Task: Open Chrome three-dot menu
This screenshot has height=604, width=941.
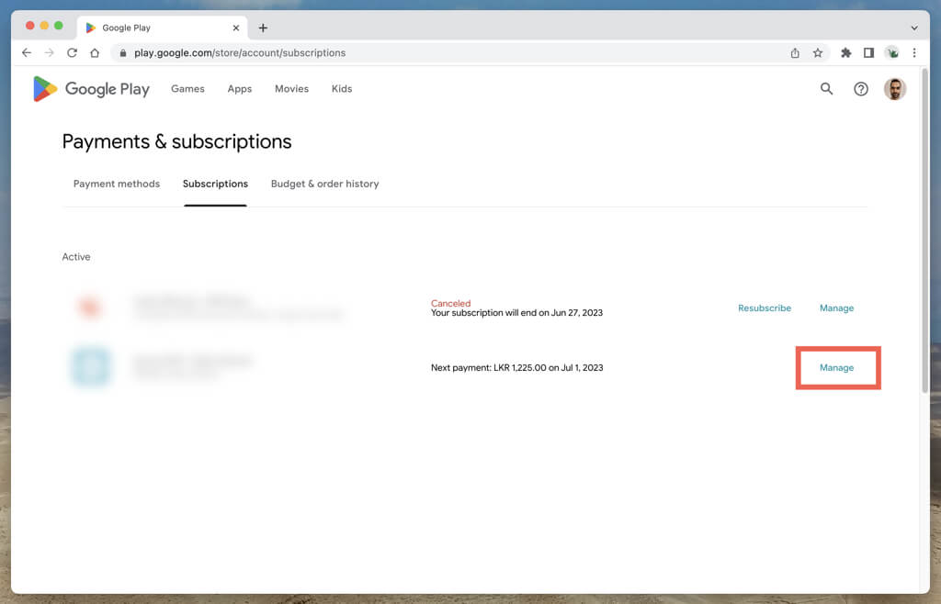Action: pos(914,53)
